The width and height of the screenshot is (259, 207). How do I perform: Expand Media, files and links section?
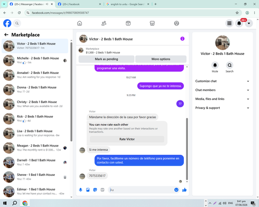(x=222, y=99)
